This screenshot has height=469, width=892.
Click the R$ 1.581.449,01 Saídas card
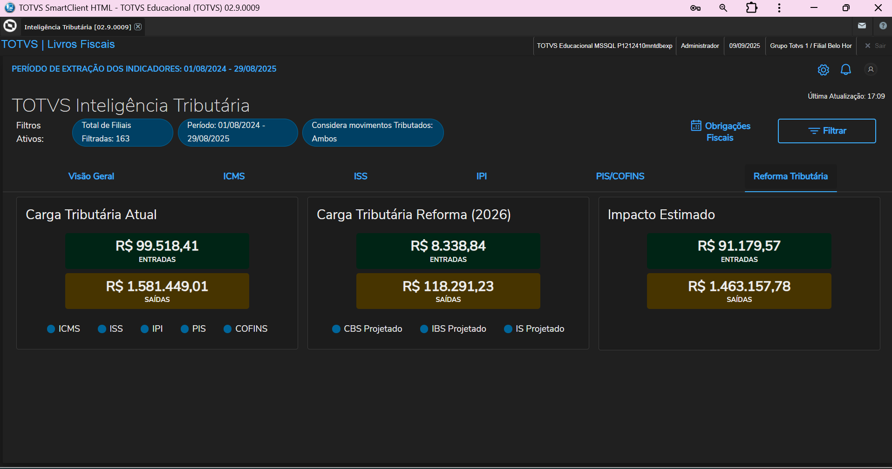click(157, 291)
